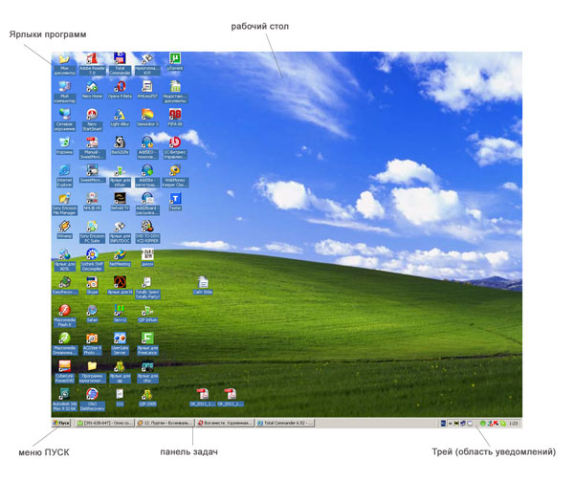574x480 pixels.
Task: Click the Safari browser shortcut
Action: pyautogui.click(x=92, y=314)
